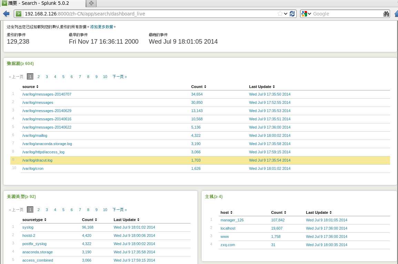398x264 pixels.
Task: Go to page 3 of source types
Action: coord(47,210)
